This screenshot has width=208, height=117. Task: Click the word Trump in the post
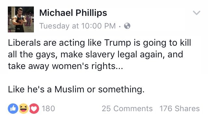click(x=118, y=43)
